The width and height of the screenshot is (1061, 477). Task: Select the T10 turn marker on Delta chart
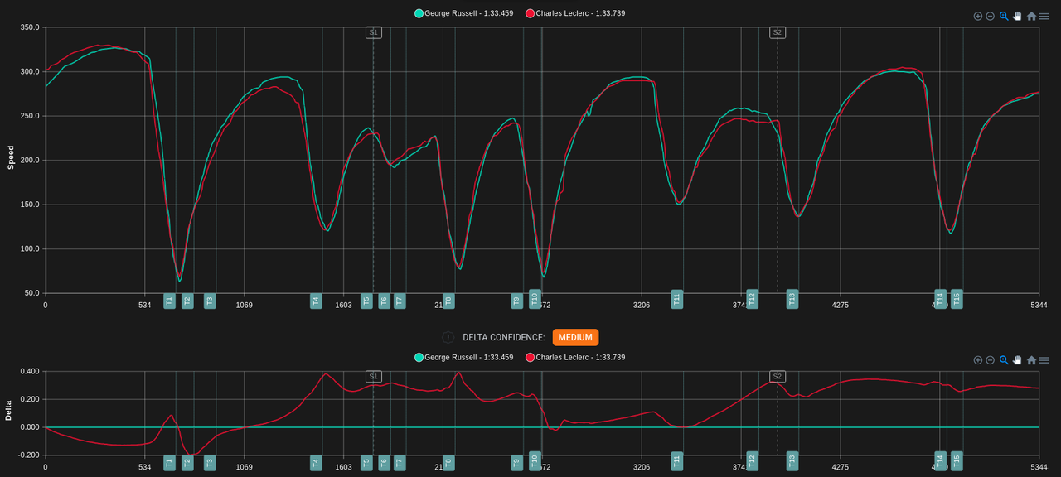coord(535,461)
